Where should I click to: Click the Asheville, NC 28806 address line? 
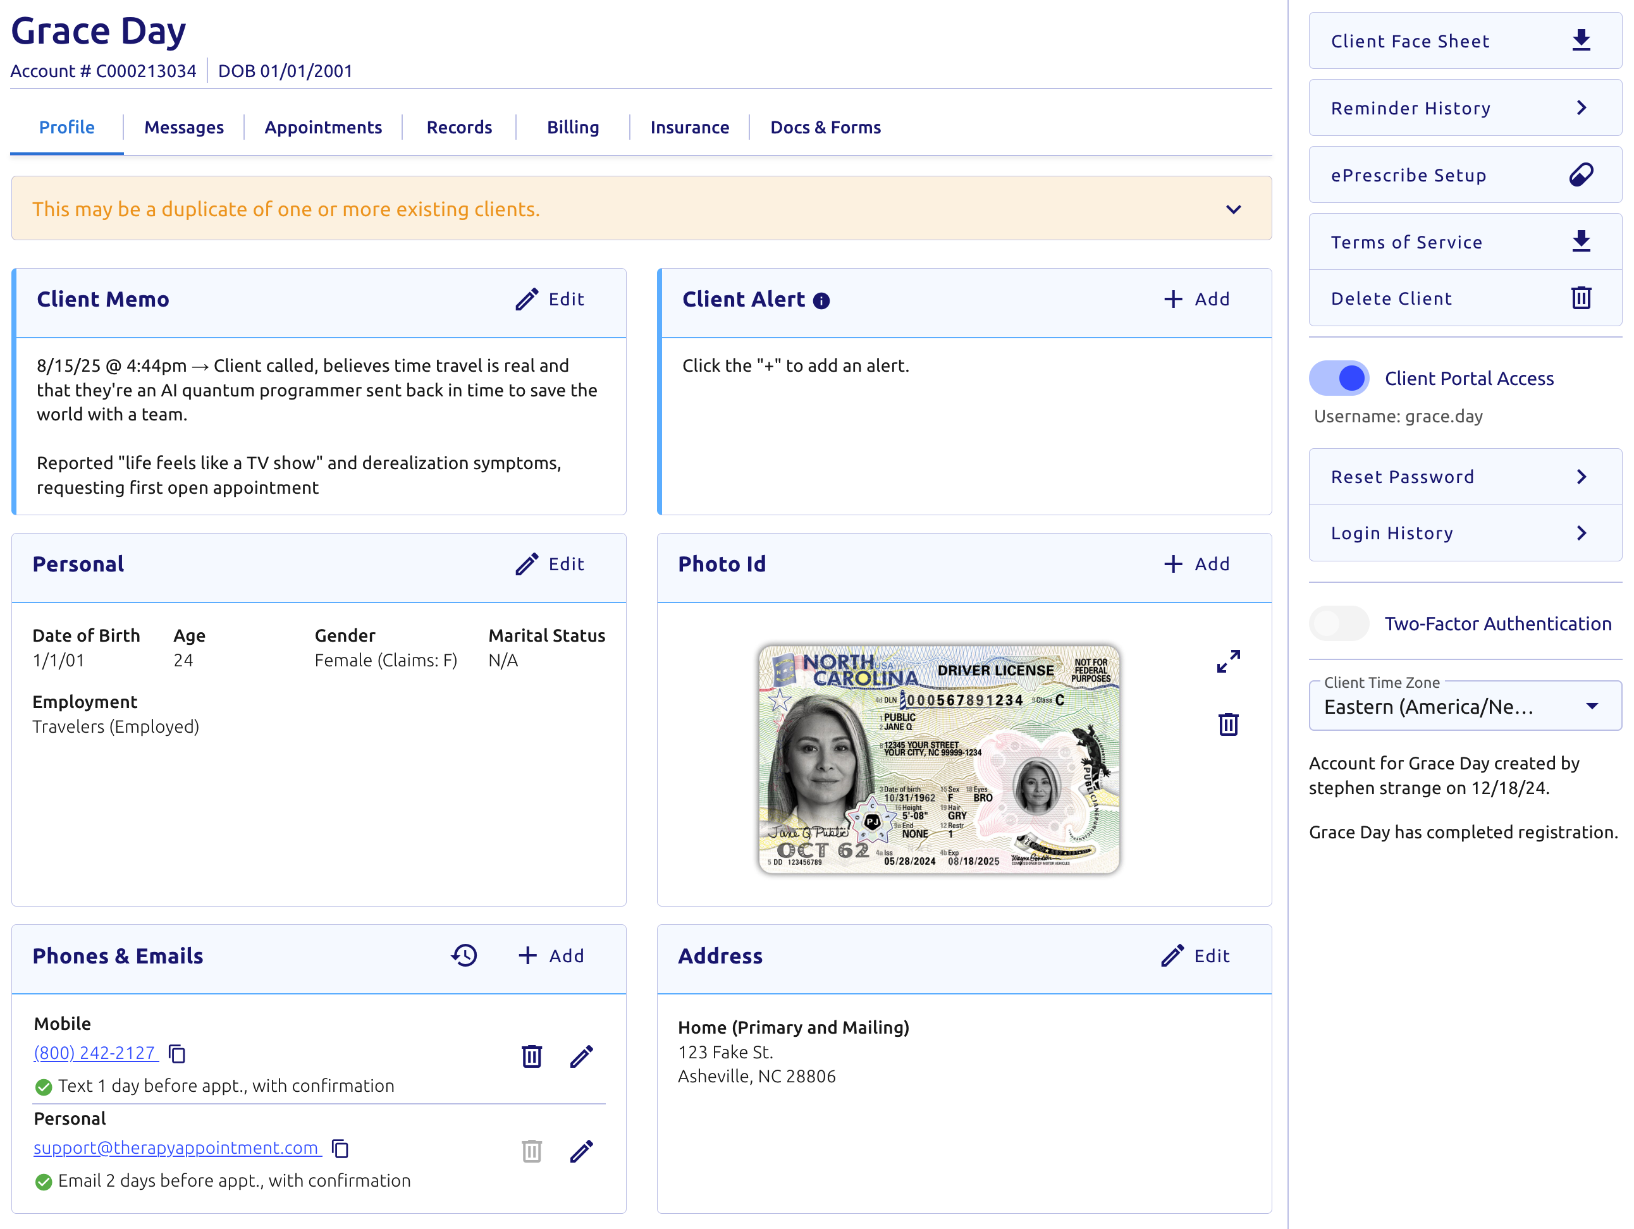pos(757,1076)
